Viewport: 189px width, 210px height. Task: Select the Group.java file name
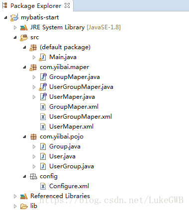tap(65, 146)
